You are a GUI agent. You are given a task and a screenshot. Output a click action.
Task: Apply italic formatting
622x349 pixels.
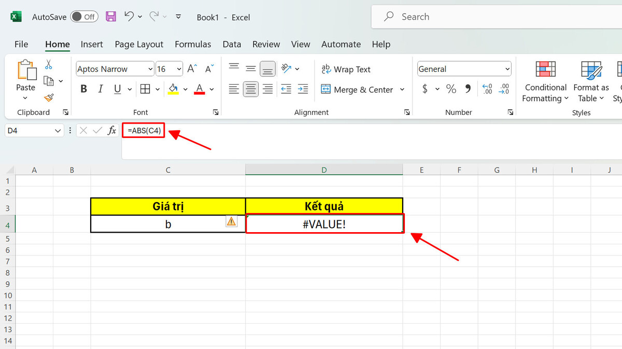point(100,88)
